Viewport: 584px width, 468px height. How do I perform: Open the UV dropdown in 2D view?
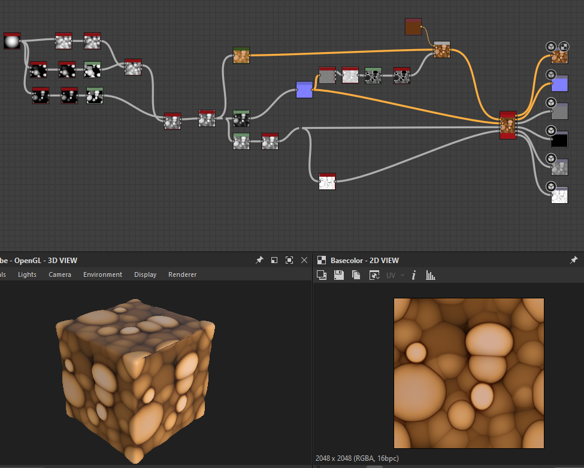pos(394,275)
